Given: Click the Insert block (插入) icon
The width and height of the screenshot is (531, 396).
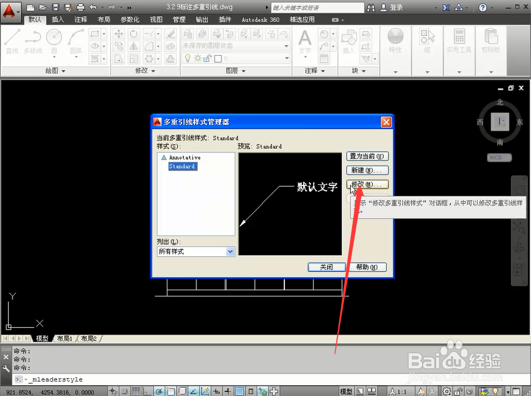Looking at the screenshot, I should point(349,41).
